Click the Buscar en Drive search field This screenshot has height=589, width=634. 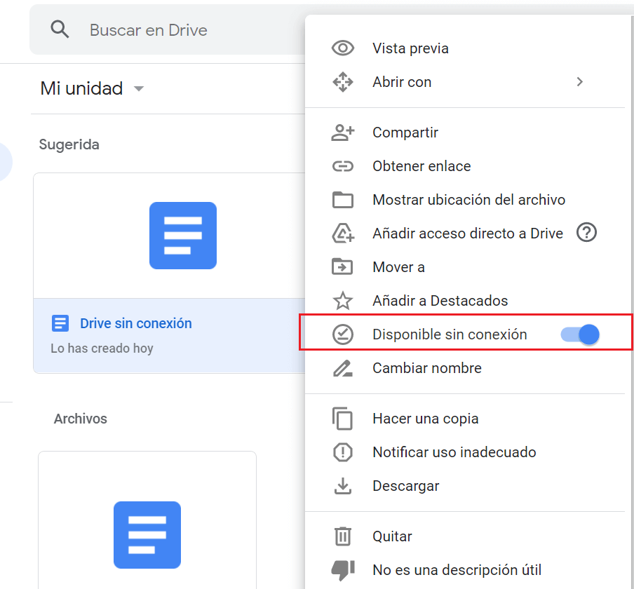point(168,29)
